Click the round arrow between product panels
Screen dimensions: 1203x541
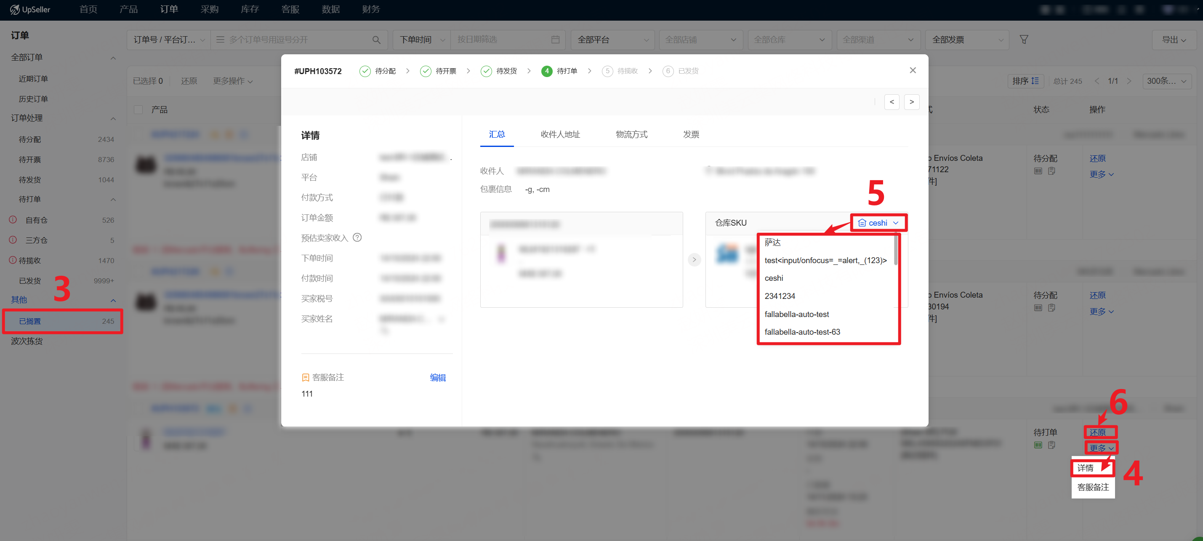click(694, 259)
